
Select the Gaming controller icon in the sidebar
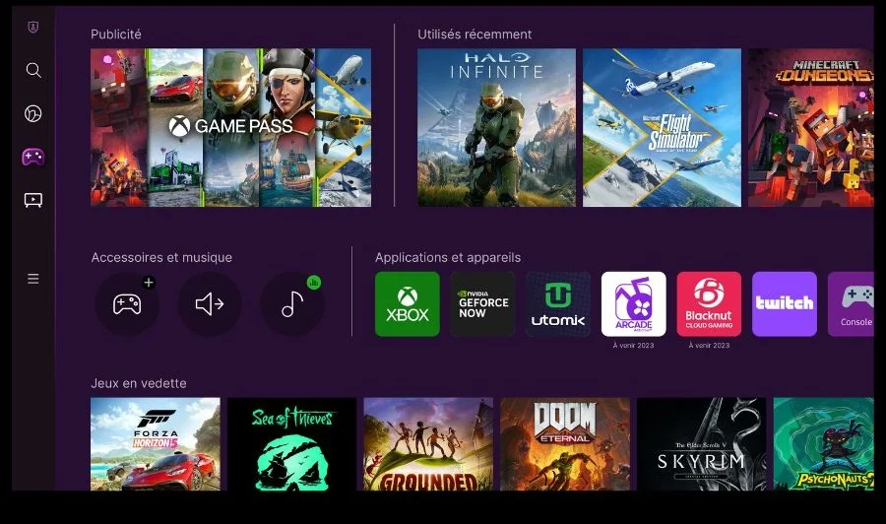[x=33, y=157]
